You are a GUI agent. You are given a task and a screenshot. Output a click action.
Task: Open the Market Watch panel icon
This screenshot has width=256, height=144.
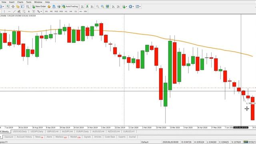pyautogui.click(x=8, y=6)
